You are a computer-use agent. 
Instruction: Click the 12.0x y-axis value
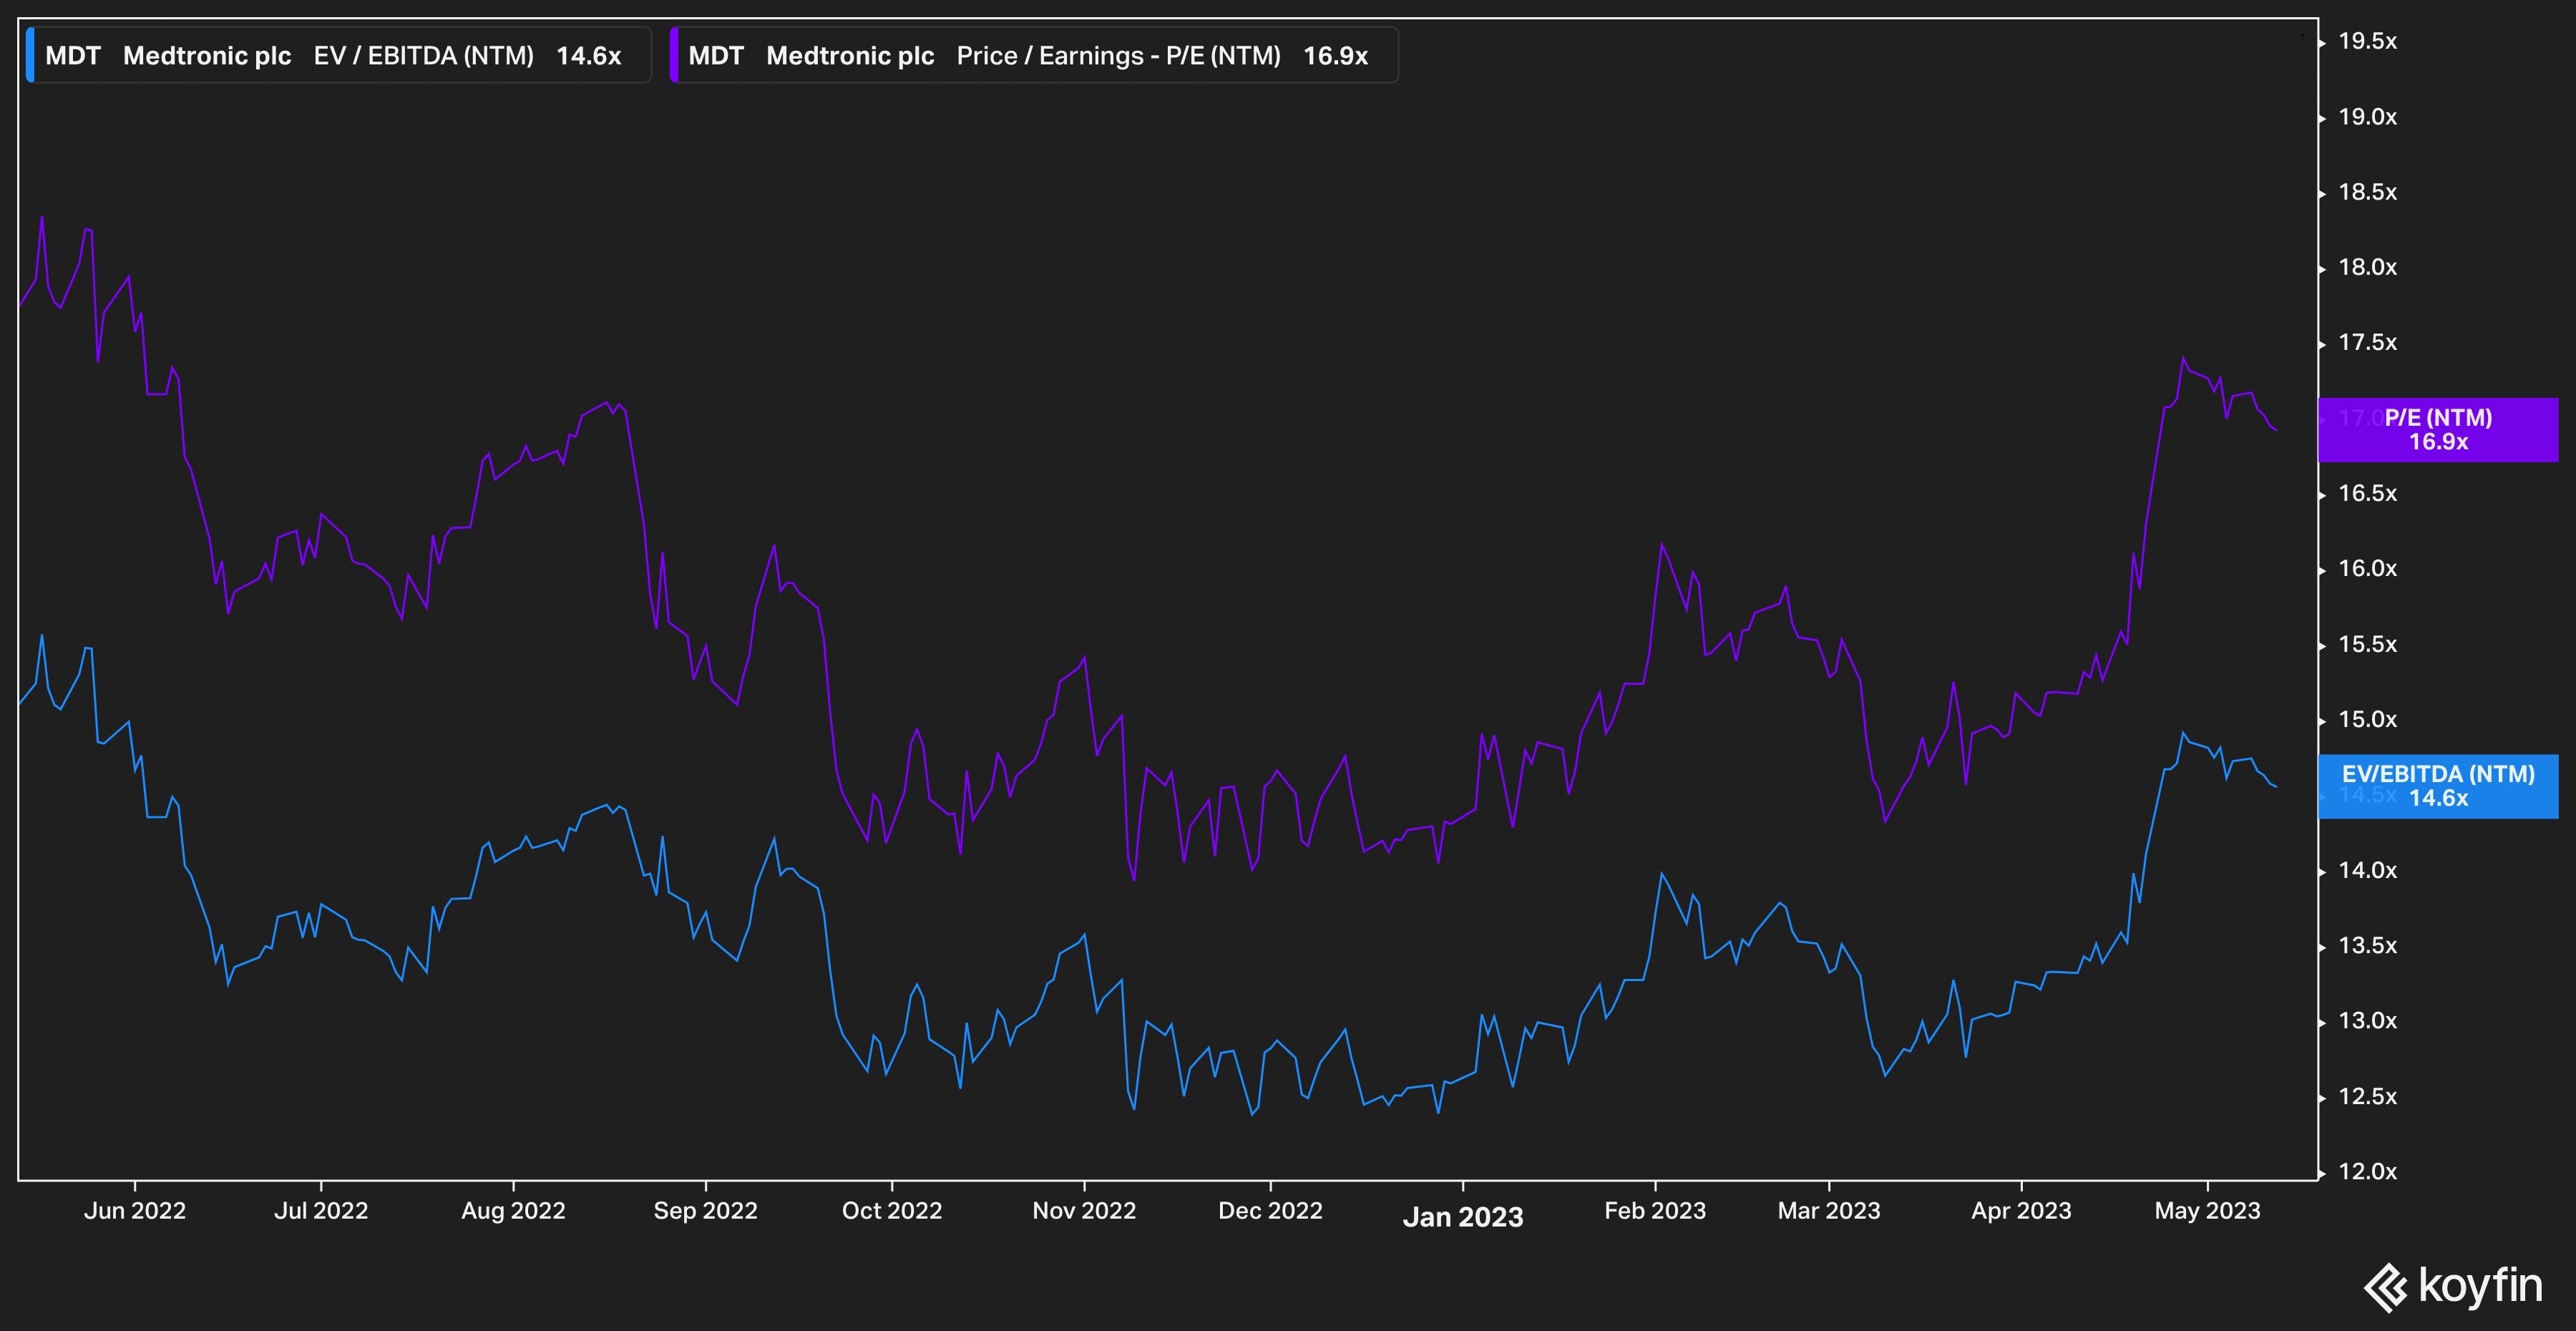pyautogui.click(x=2367, y=1172)
